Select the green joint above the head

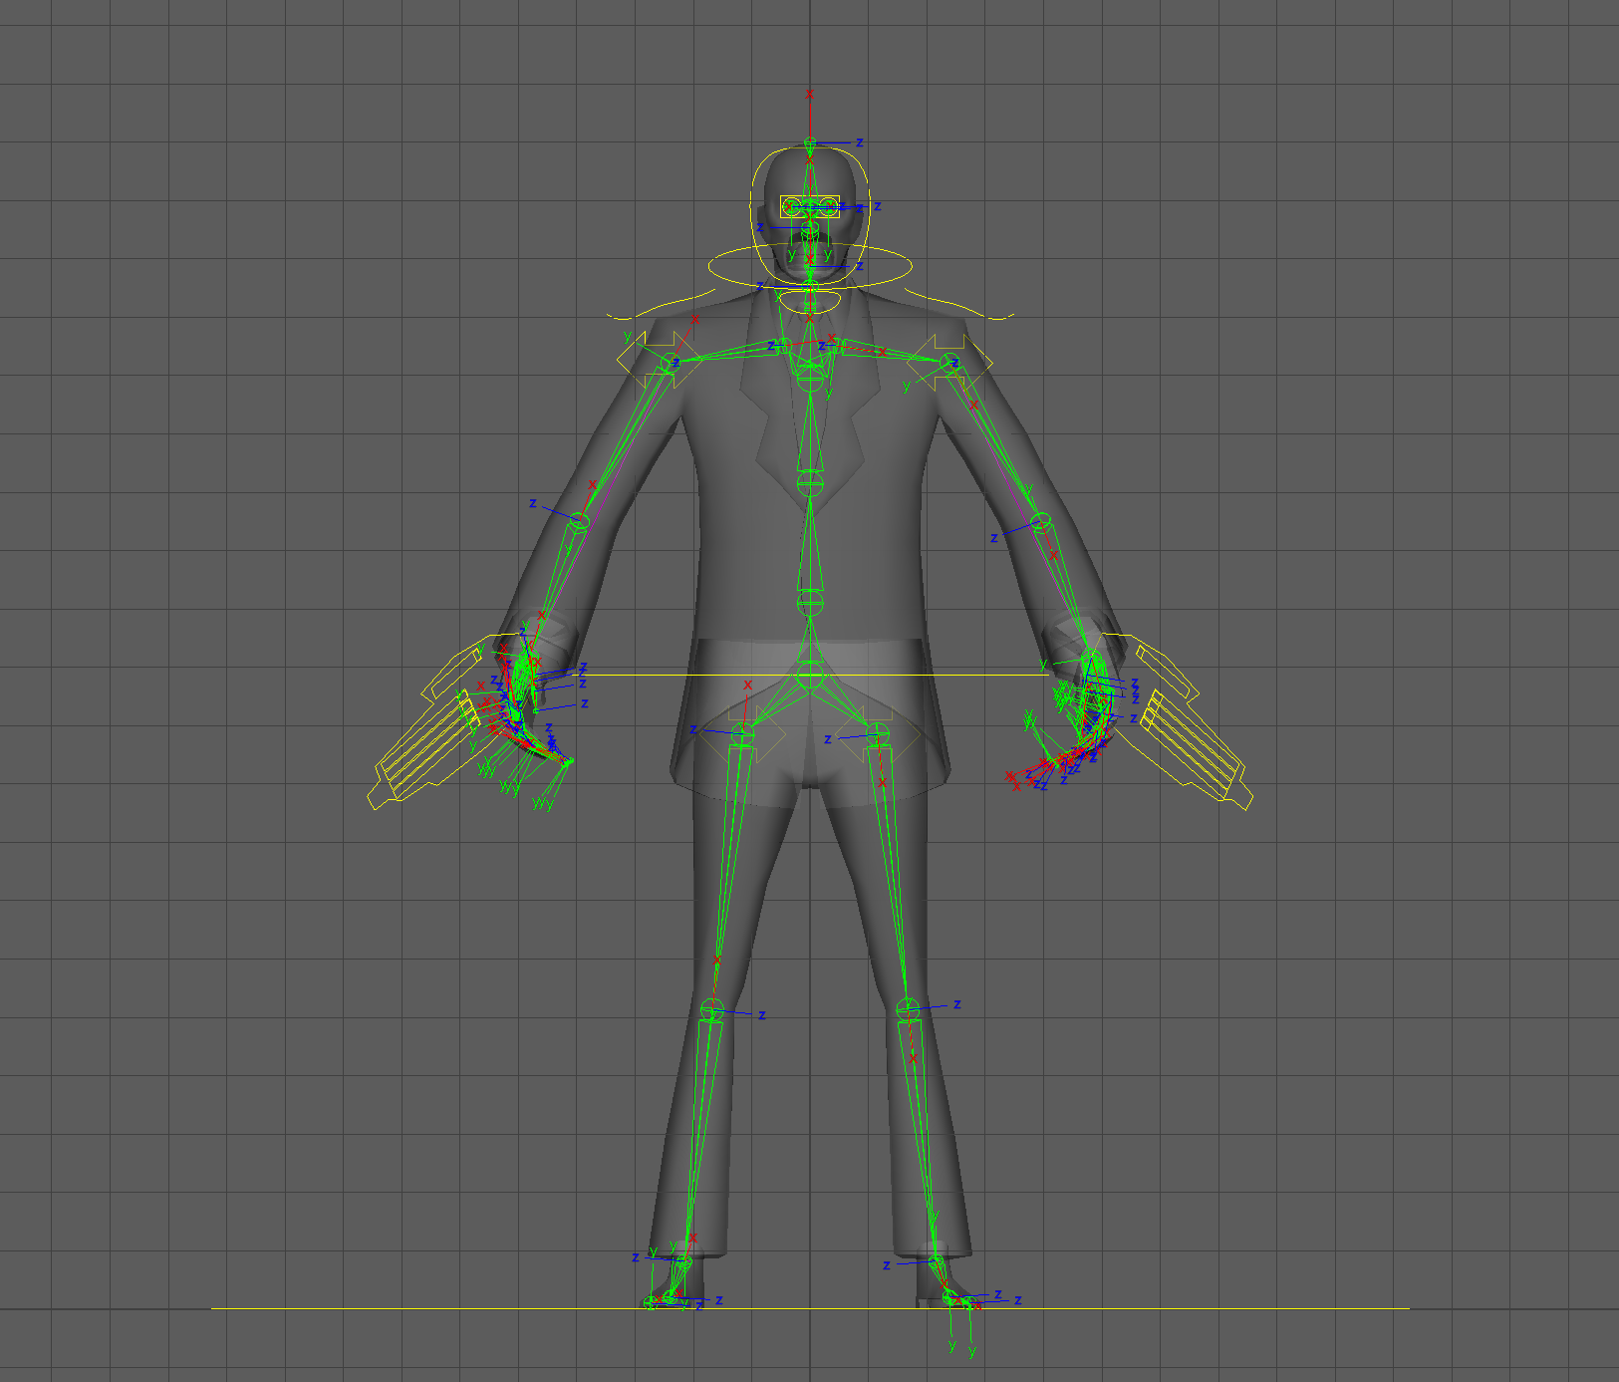coord(809,139)
